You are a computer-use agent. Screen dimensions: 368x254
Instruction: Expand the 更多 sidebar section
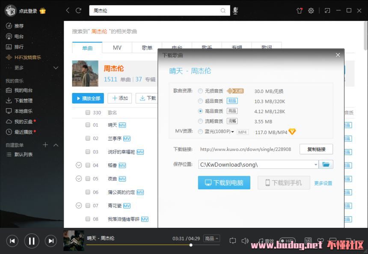56,68
